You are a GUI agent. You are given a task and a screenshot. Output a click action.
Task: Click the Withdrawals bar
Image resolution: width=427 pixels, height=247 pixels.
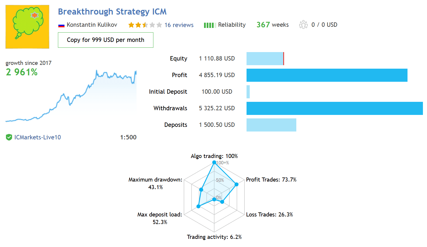(335, 108)
